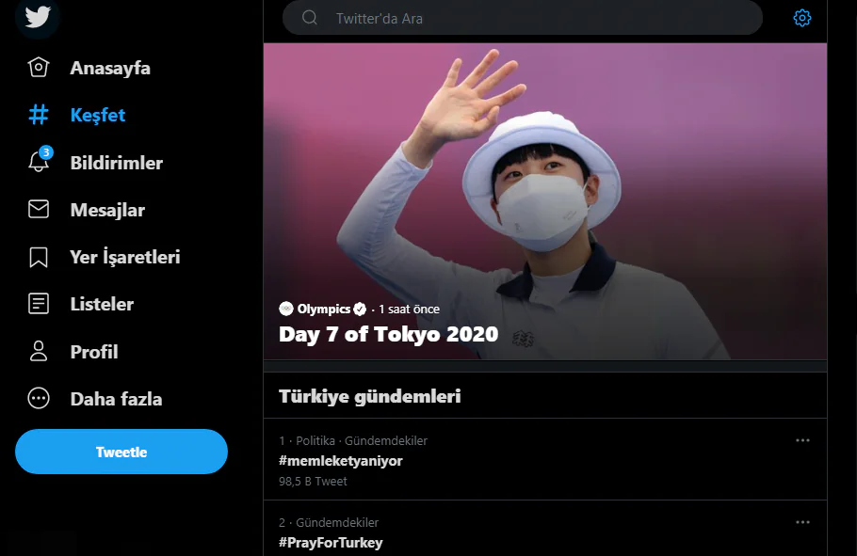Go to Anasayfa menu item
The height and width of the screenshot is (556, 857).
pyautogui.click(x=109, y=68)
